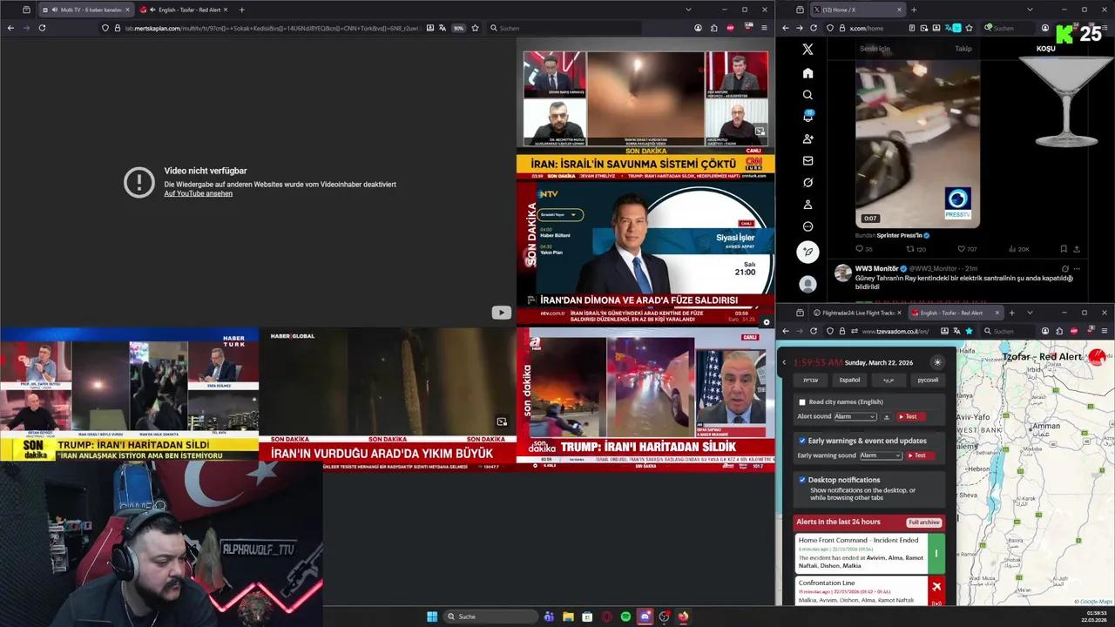This screenshot has width=1115, height=627.
Task: Share the Sprinter Press post
Action: click(1078, 249)
